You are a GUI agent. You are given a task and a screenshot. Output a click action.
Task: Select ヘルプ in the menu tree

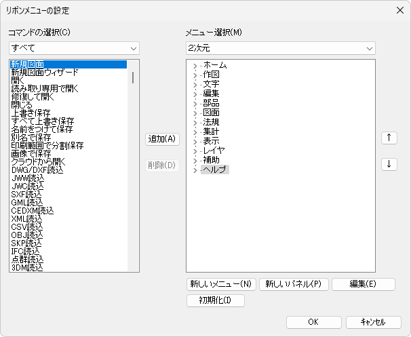[x=215, y=170]
